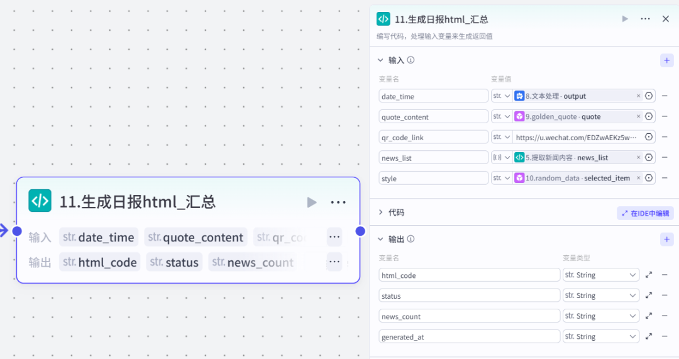Add a new input variable with plus icon

[666, 60]
